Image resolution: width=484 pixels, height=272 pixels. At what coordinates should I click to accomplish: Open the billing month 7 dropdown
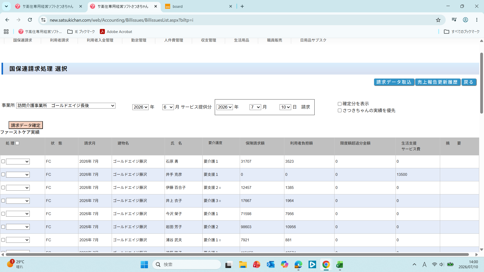(x=255, y=107)
